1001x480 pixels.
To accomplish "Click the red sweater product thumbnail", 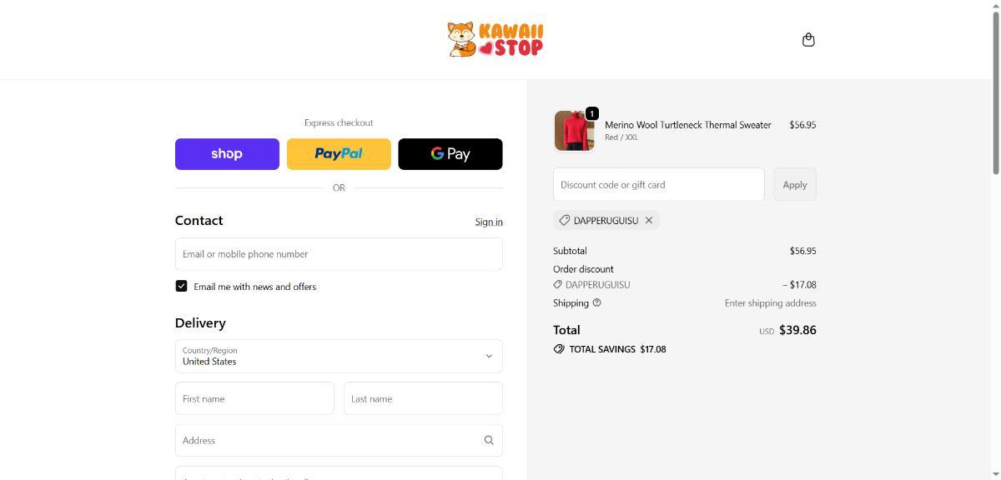I will (574, 131).
